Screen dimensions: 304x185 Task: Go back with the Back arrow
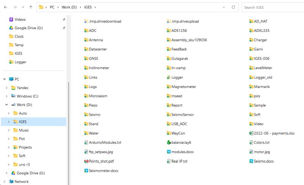coord(6,7)
